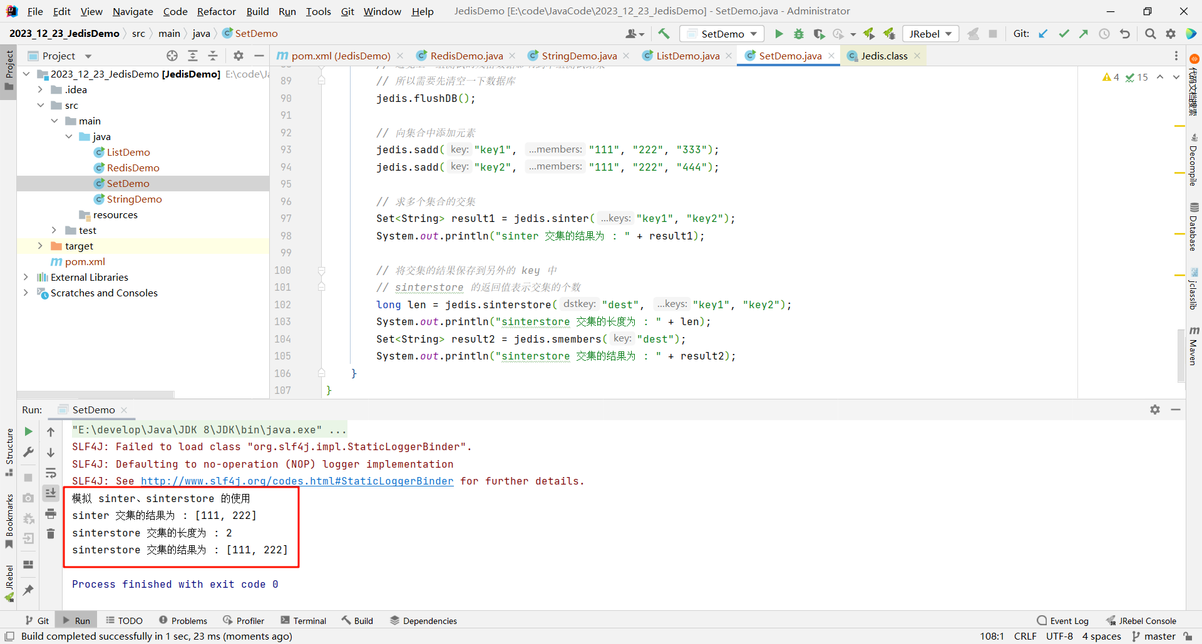Screen dimensions: 1202x644
Task: Commit changes with the Git checkmark icon
Action: tap(1064, 34)
